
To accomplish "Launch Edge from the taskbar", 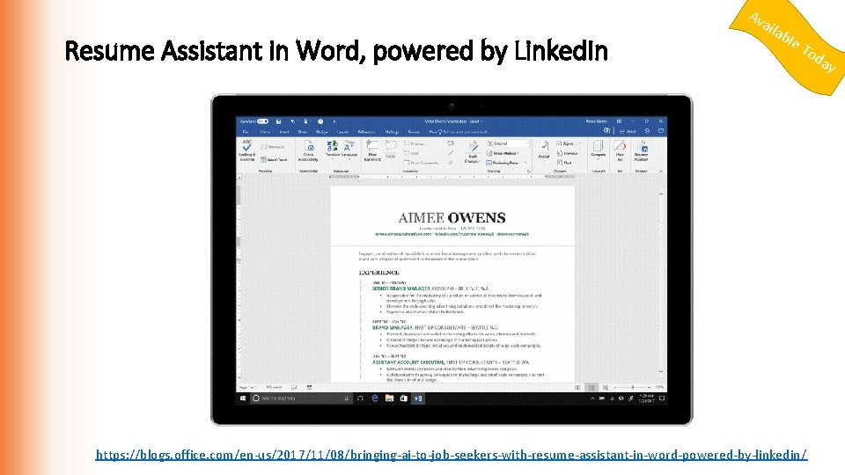I will [x=375, y=398].
